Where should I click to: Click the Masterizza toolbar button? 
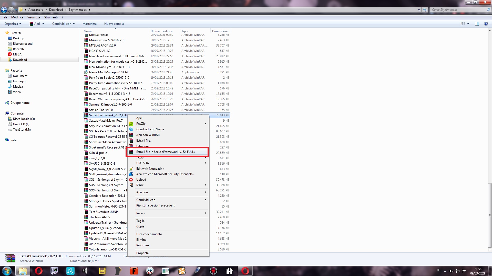pos(89,24)
